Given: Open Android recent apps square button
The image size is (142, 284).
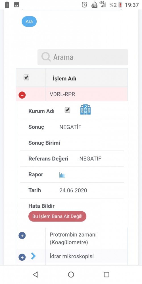Looking at the screenshot, I should coord(106,275).
